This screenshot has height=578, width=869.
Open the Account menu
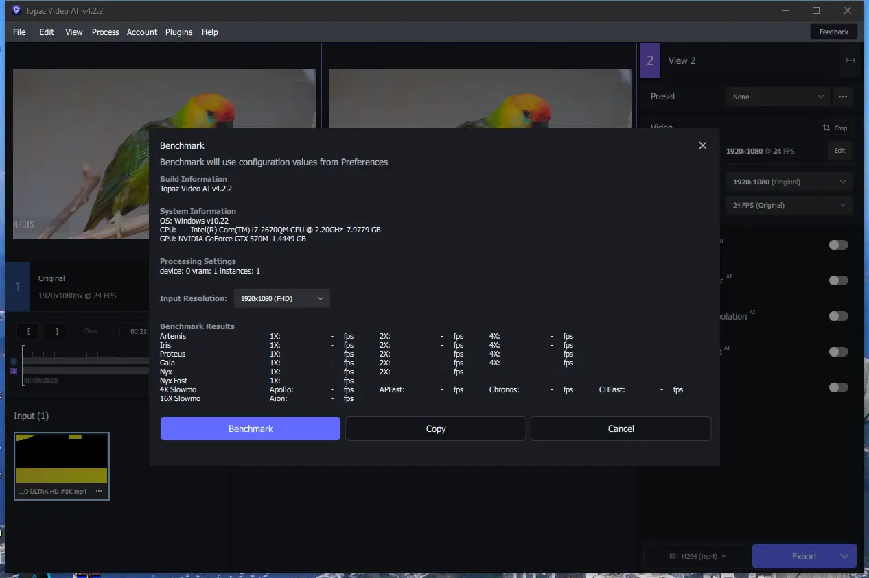[x=142, y=32]
